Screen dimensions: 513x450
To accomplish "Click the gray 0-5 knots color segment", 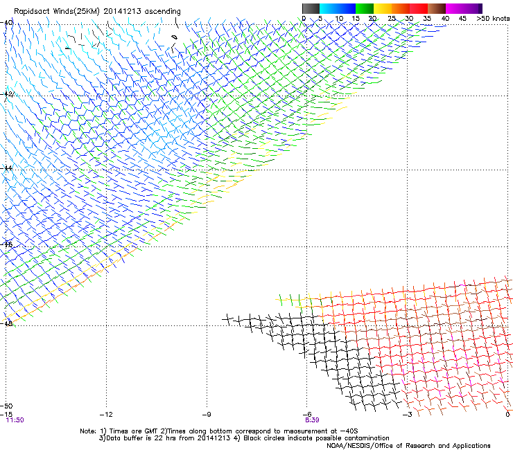I will coord(311,8).
